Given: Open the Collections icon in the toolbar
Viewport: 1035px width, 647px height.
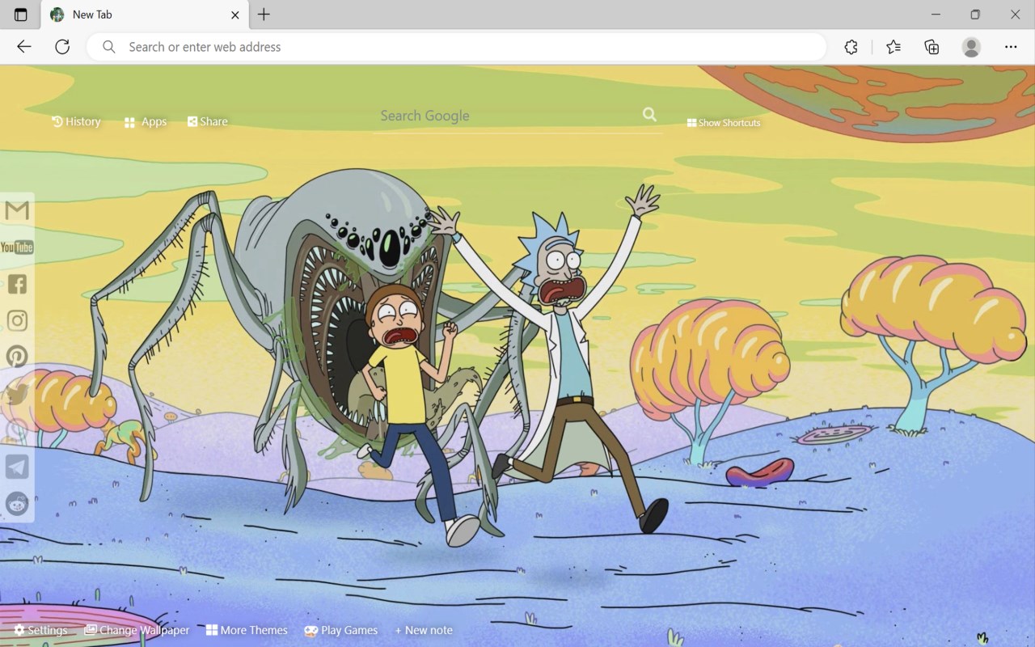Looking at the screenshot, I should pos(931,47).
